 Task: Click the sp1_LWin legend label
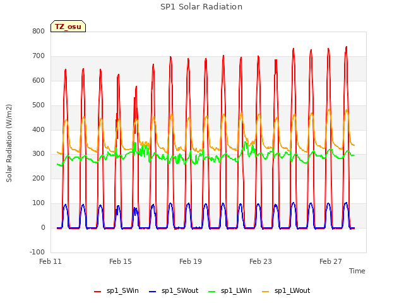tap(236, 290)
